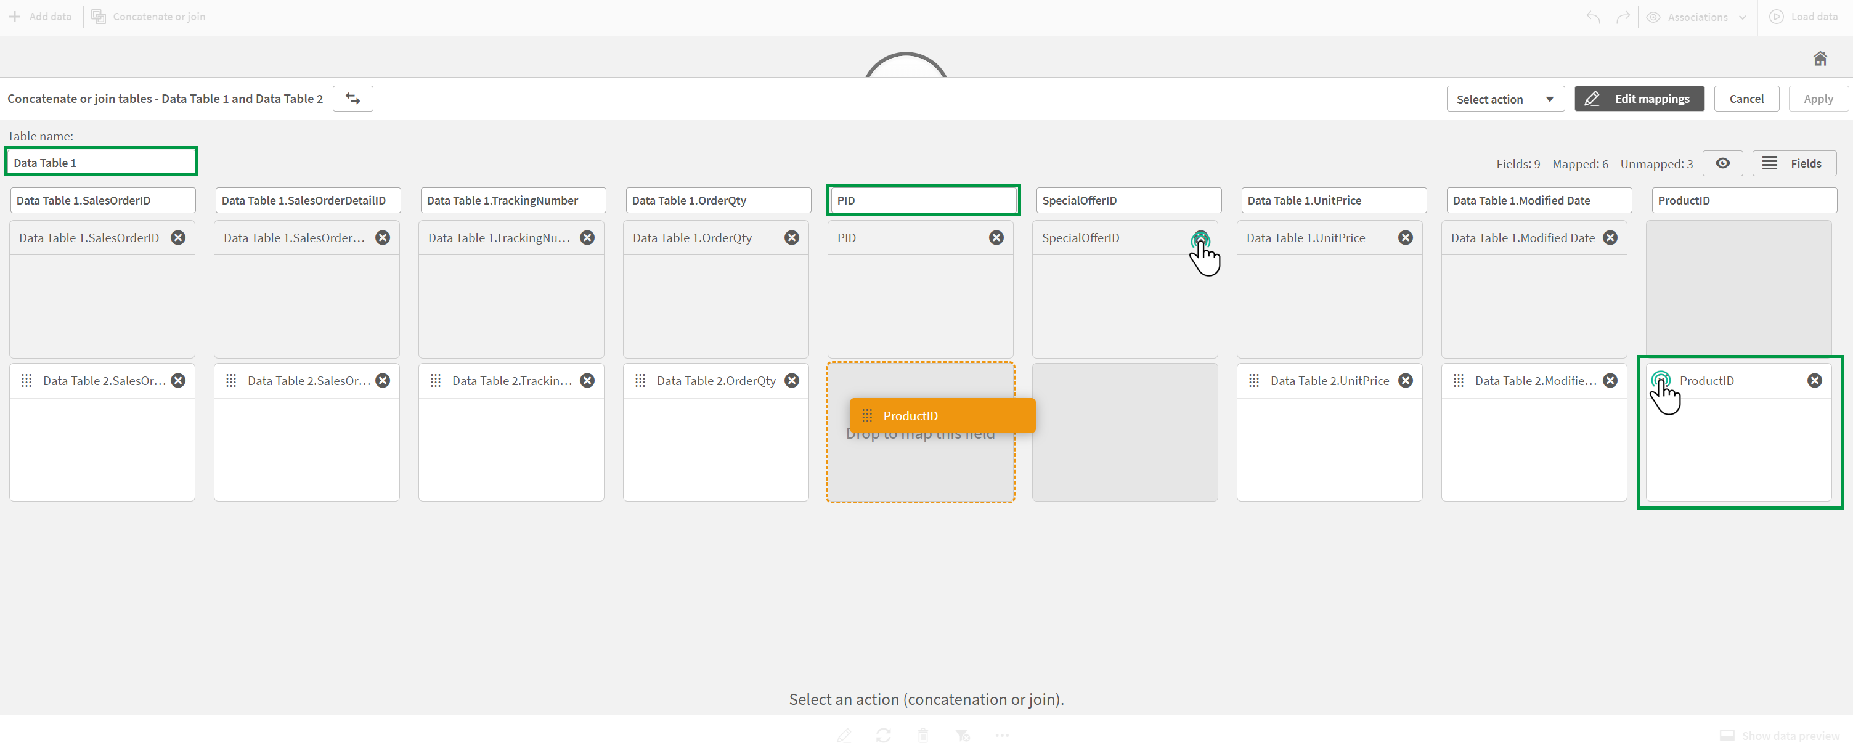Remove the PID field mapping
The image size is (1853, 756).
[996, 237]
